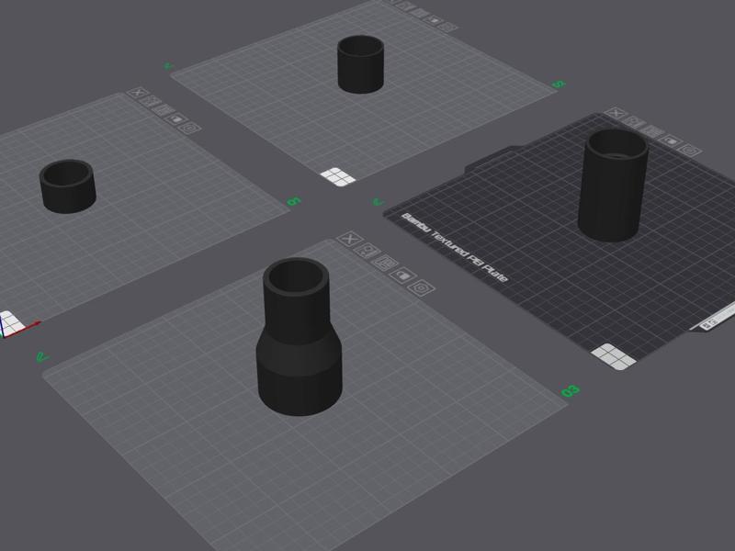735x551 pixels.
Task: Click the 'Bambu Textured PEI Plate' label
Action: coord(455,248)
